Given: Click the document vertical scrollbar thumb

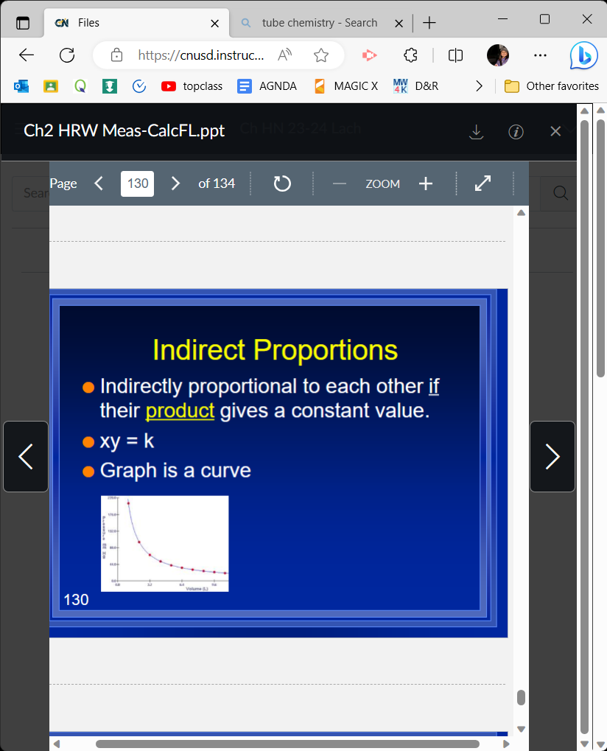Looking at the screenshot, I should tap(522, 698).
